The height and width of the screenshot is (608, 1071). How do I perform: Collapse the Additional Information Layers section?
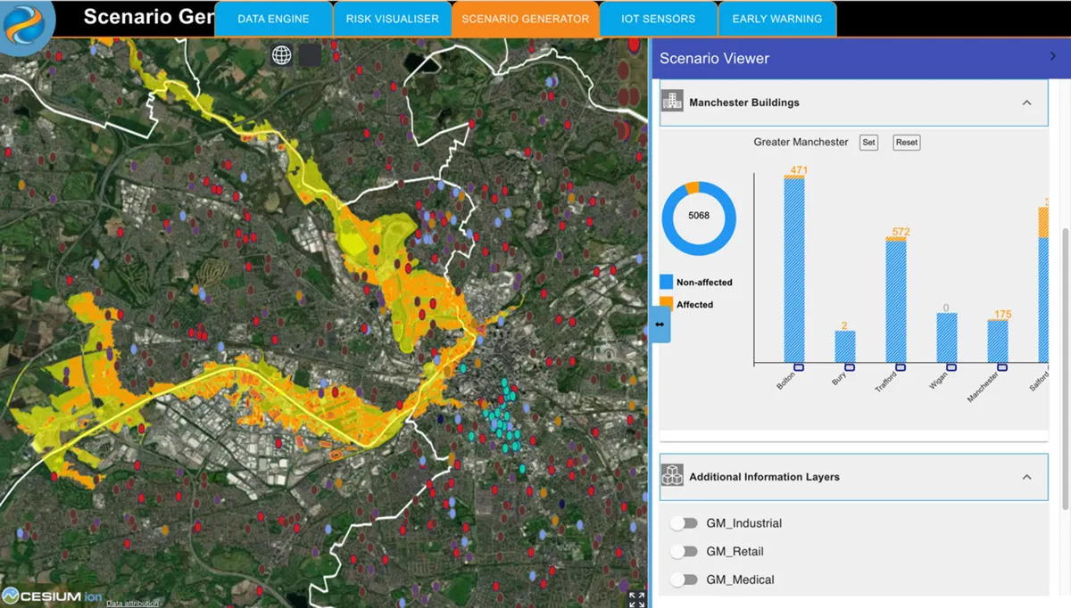click(x=1026, y=477)
